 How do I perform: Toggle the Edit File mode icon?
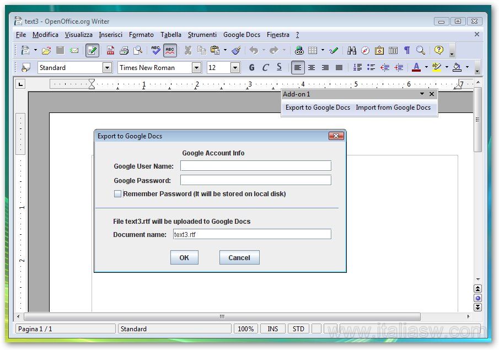pos(92,50)
